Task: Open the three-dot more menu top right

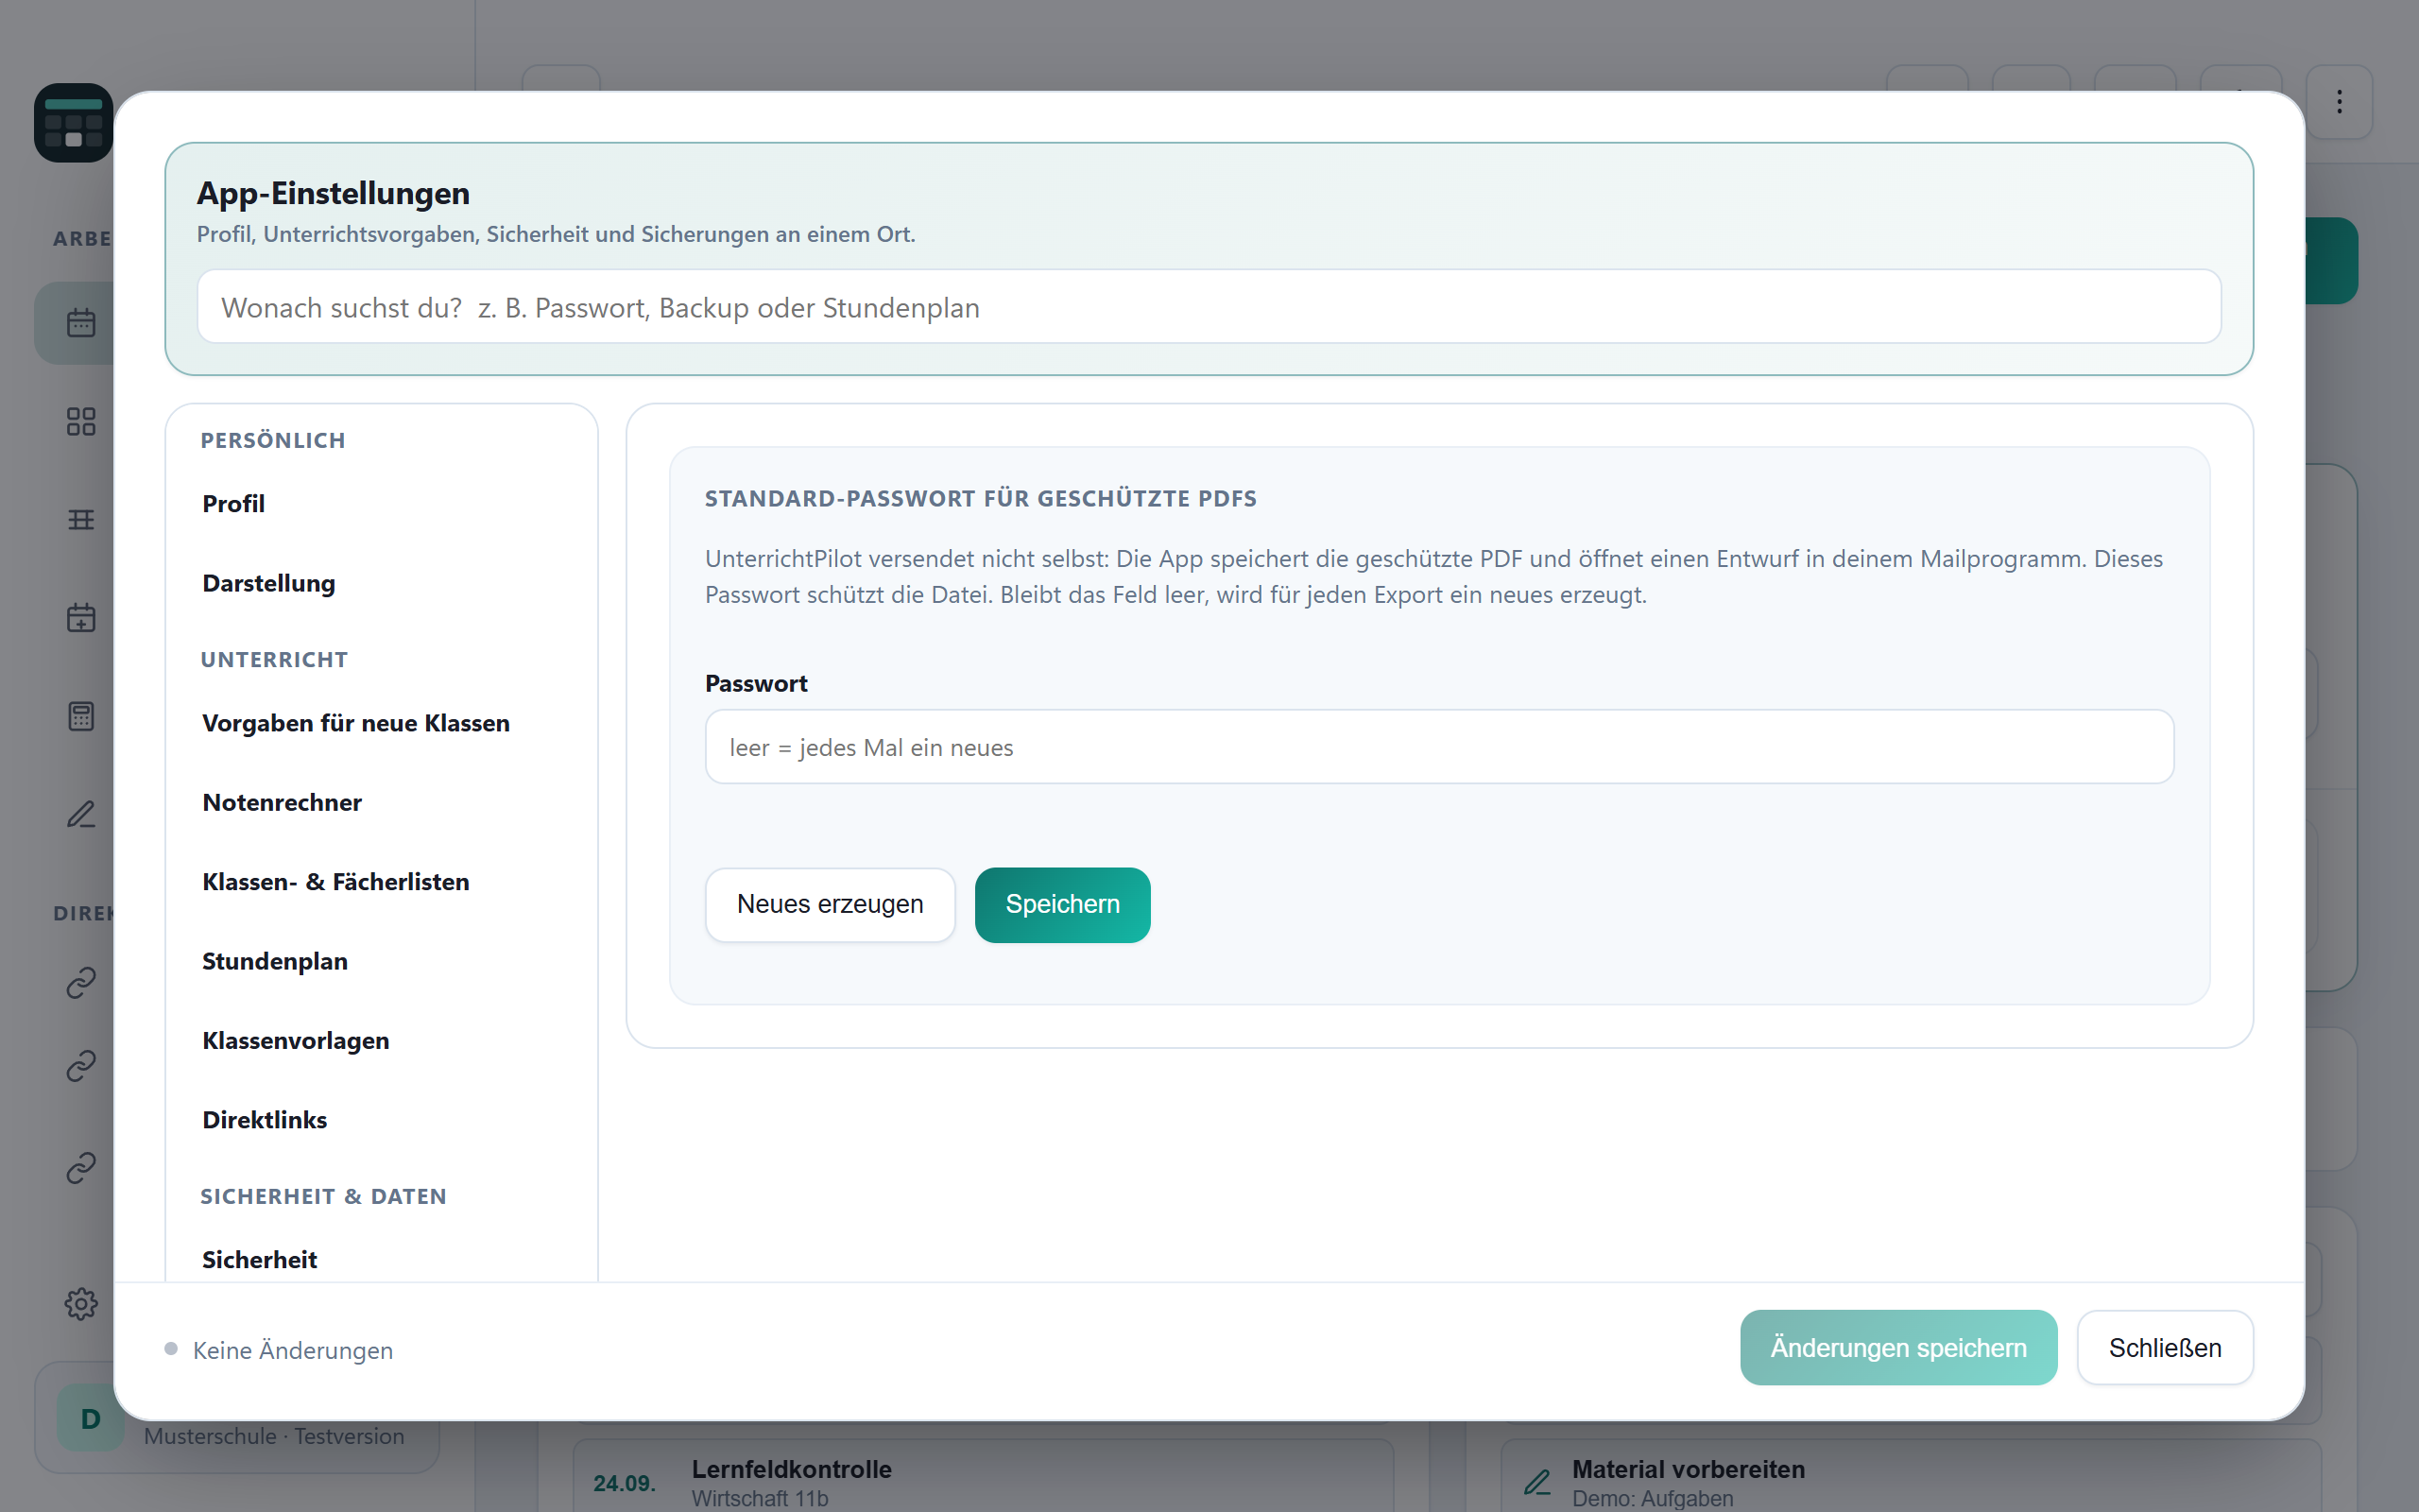Action: 2339,102
